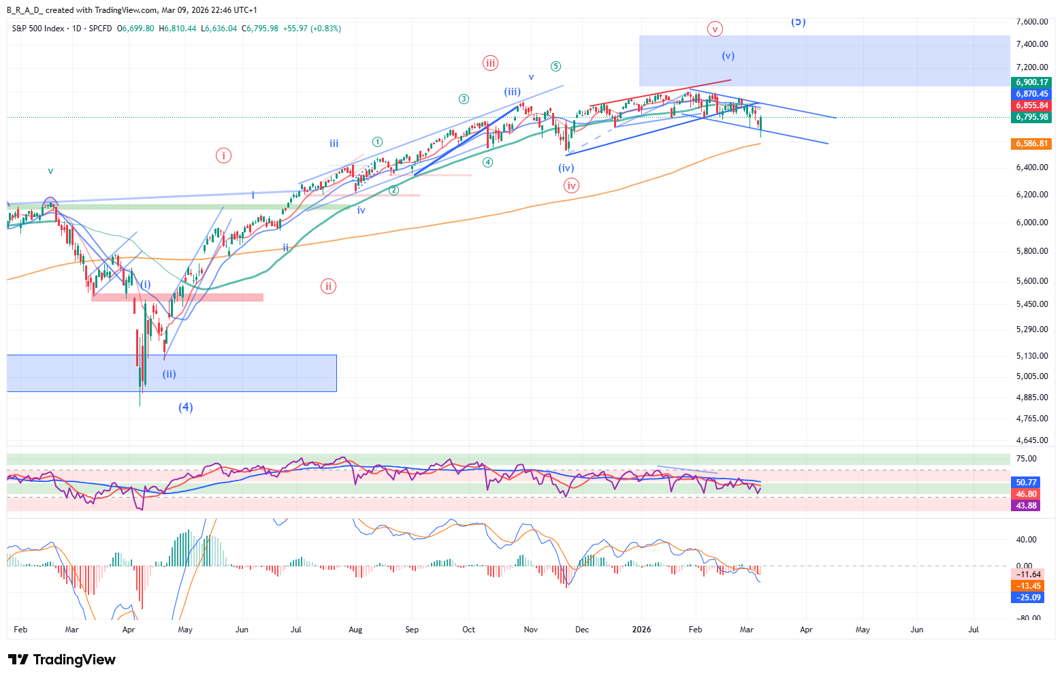Click the 2026 marker on time axis
This screenshot has height=680, width=1062.
(x=641, y=630)
